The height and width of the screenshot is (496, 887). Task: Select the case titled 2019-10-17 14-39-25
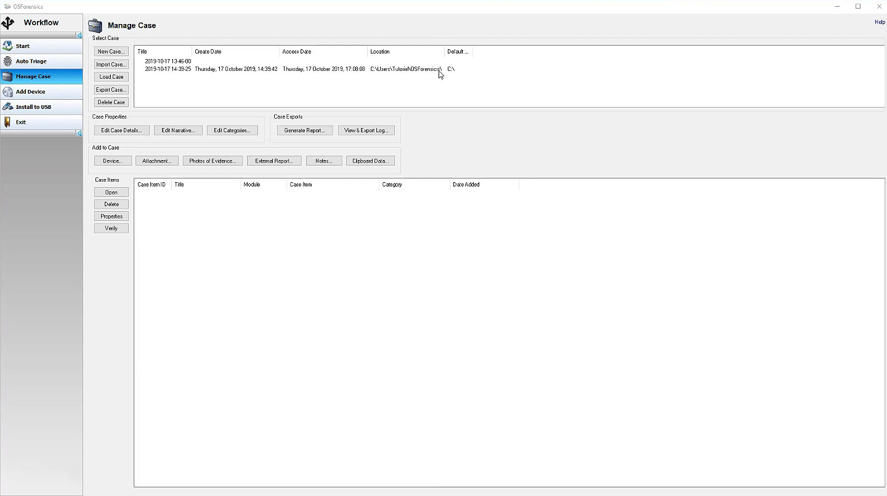(168, 69)
